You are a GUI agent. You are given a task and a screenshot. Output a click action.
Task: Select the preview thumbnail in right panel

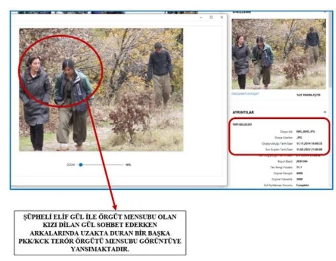click(x=279, y=54)
